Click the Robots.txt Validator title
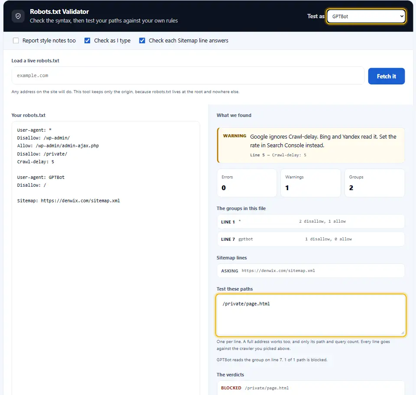Viewport: 416px width, 395px height. [59, 12]
